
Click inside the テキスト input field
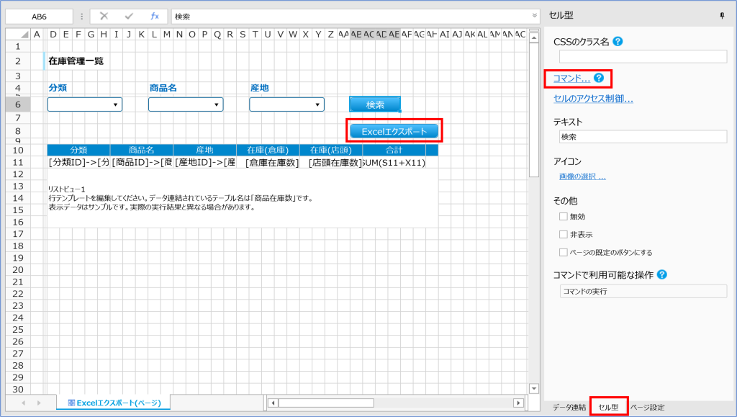643,137
